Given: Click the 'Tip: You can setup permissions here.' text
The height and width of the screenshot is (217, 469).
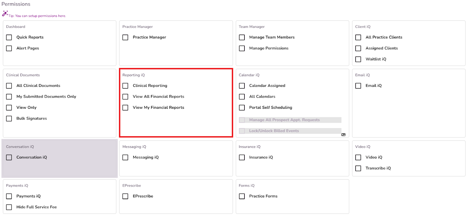Looking at the screenshot, I should (x=37, y=16).
